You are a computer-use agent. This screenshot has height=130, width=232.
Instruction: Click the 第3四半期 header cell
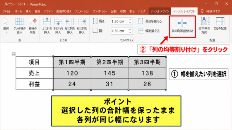pos(147,62)
